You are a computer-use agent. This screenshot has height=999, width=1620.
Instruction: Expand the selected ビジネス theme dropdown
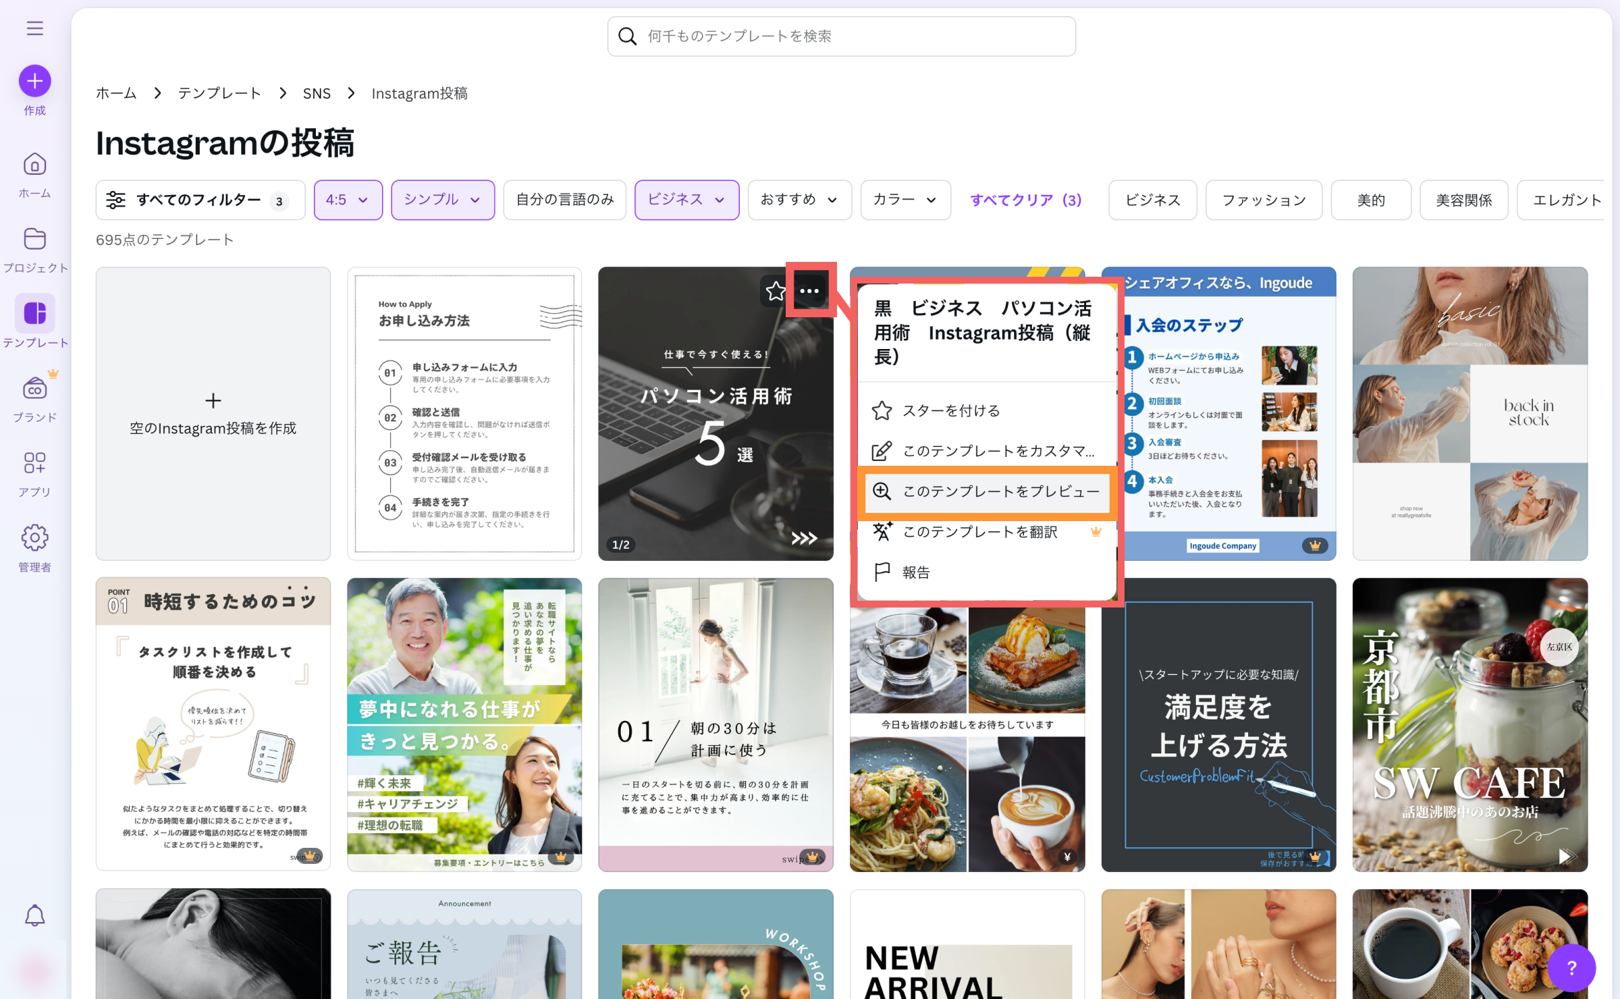coord(686,200)
